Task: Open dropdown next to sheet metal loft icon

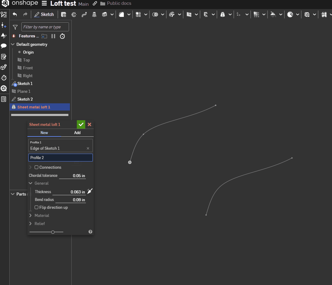Action: point(230,14)
